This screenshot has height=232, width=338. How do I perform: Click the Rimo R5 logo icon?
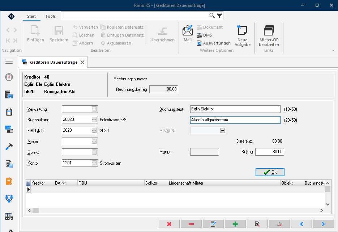coord(11,16)
